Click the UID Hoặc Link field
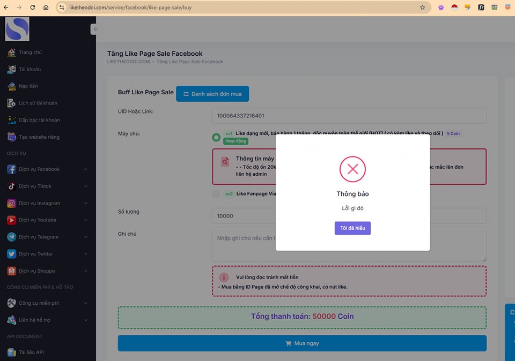Screen dimensions: 515x361 click(349, 116)
